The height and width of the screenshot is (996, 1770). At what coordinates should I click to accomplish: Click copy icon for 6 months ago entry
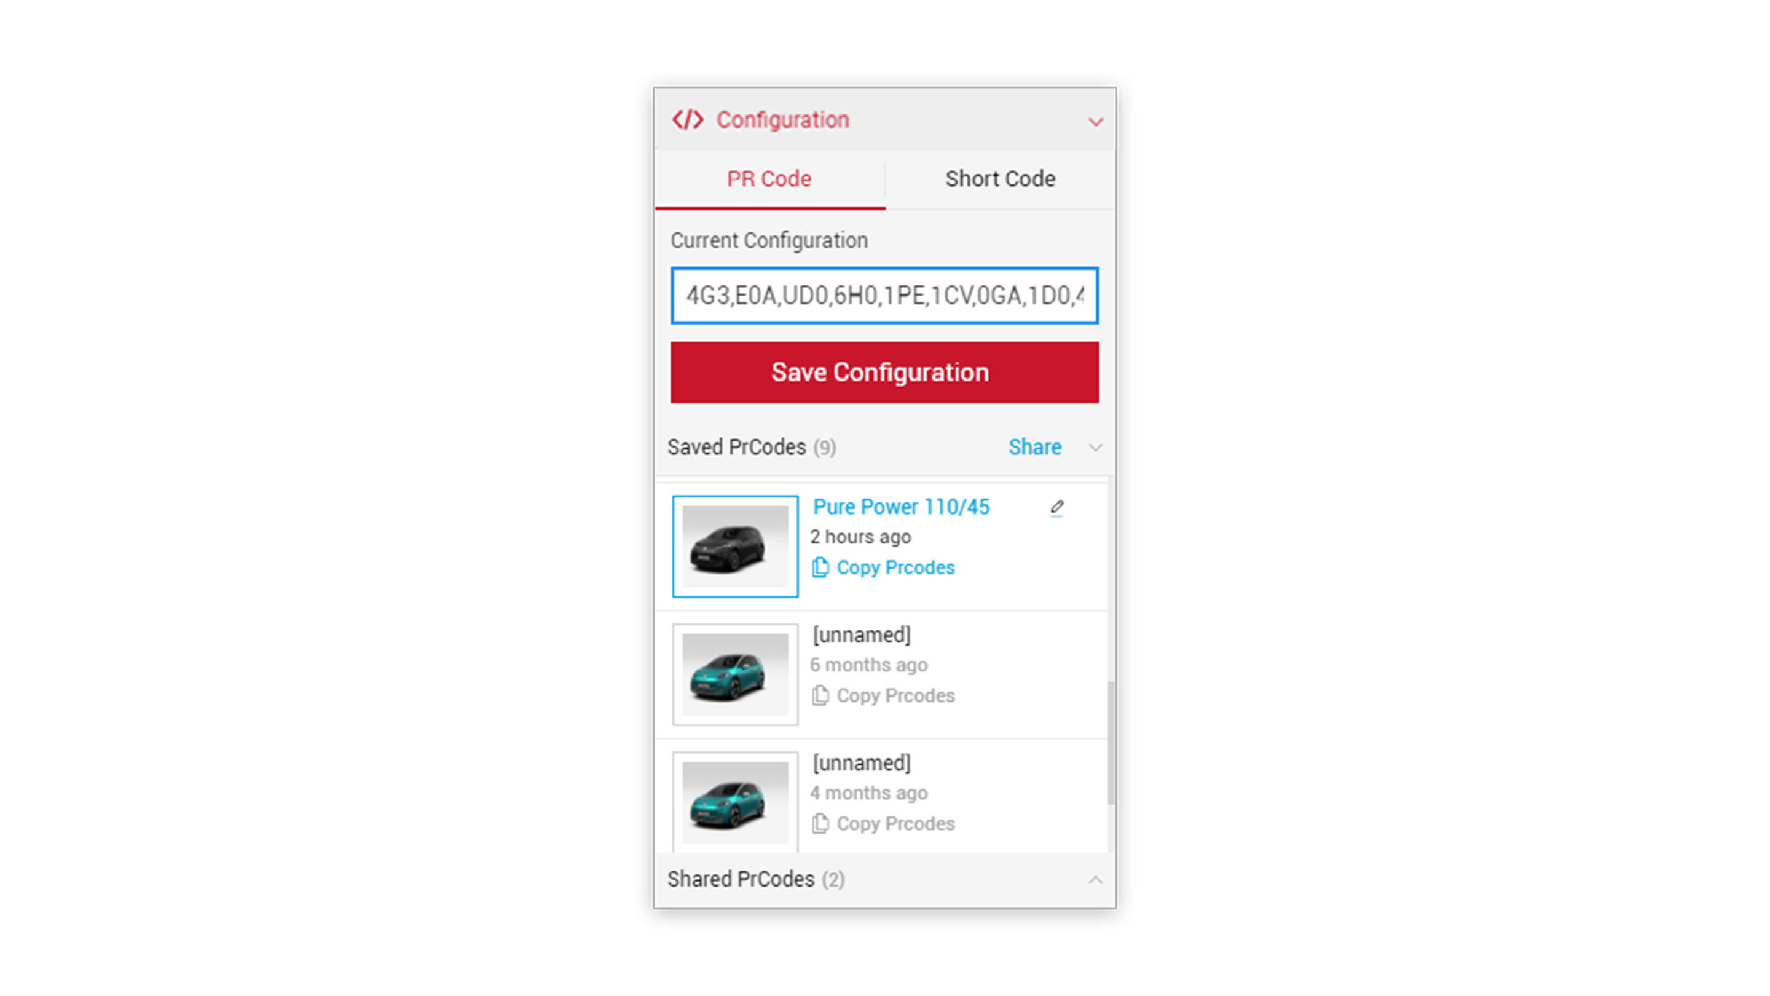(x=820, y=695)
